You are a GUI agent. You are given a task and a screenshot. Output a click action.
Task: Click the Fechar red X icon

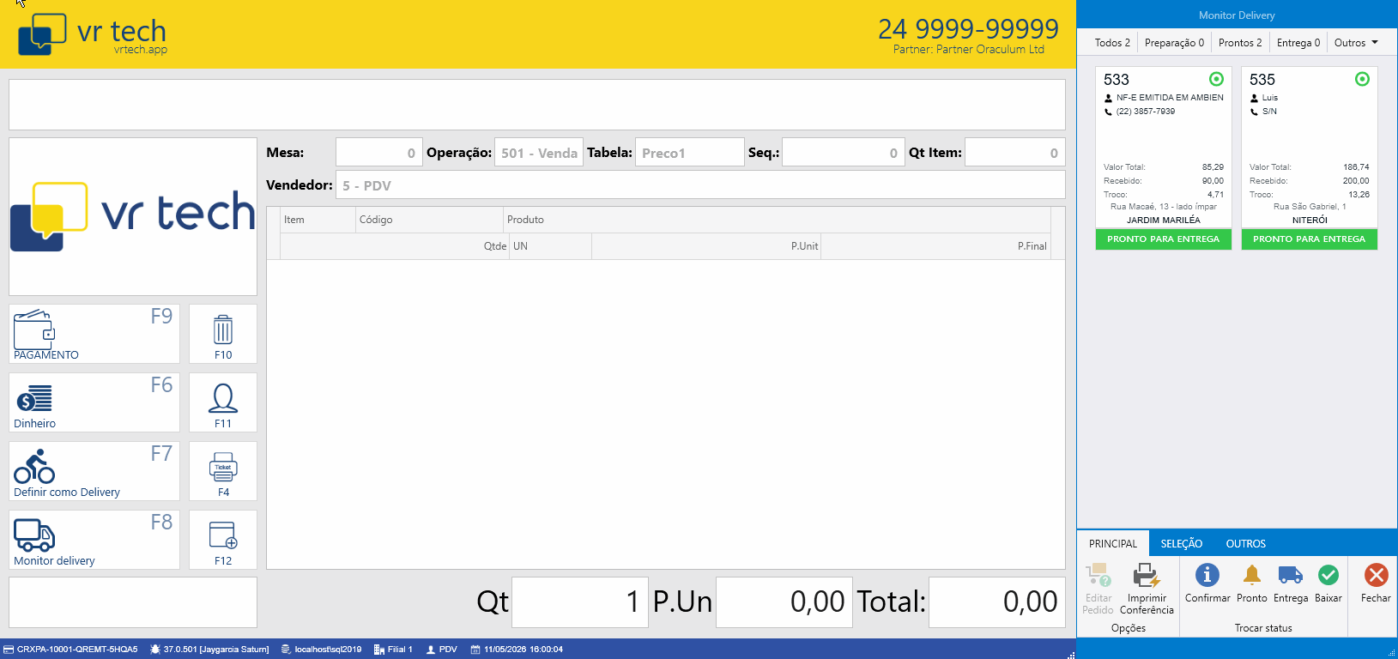(1376, 575)
